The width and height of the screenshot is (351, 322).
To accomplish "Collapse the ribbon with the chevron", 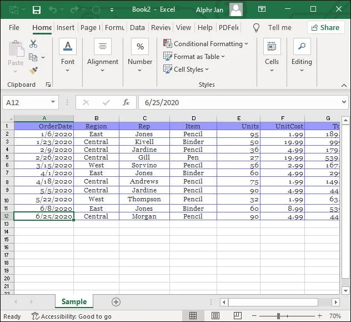I will click(344, 86).
